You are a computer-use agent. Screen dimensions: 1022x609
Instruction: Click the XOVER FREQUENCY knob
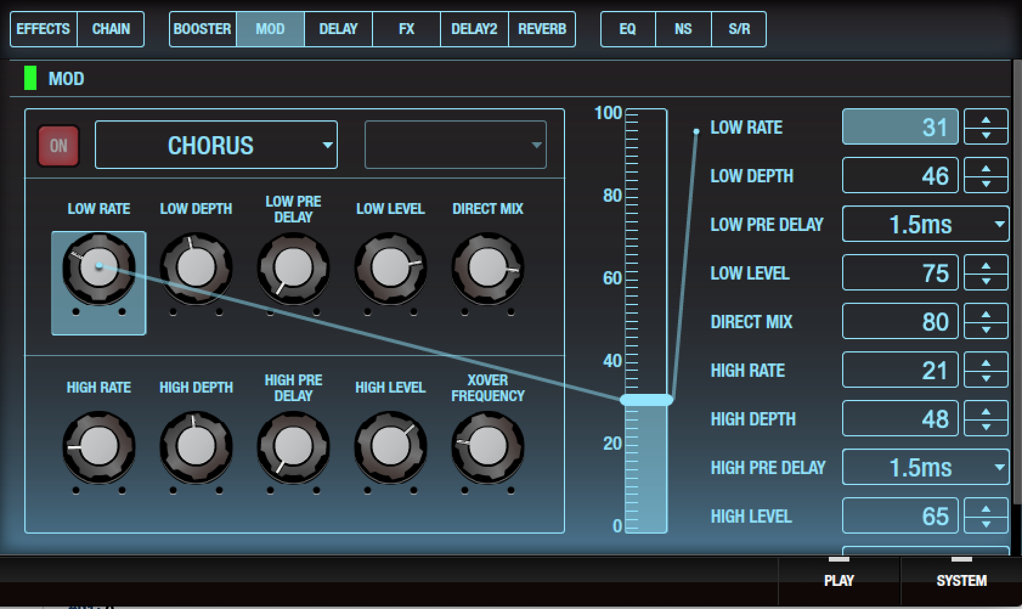[487, 447]
